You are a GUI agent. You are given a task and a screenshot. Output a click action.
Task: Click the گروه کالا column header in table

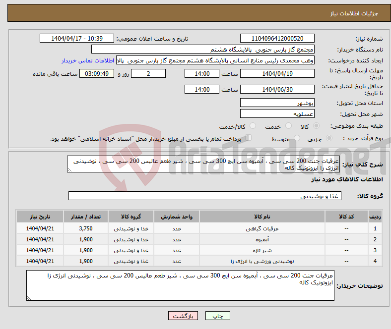131,217
